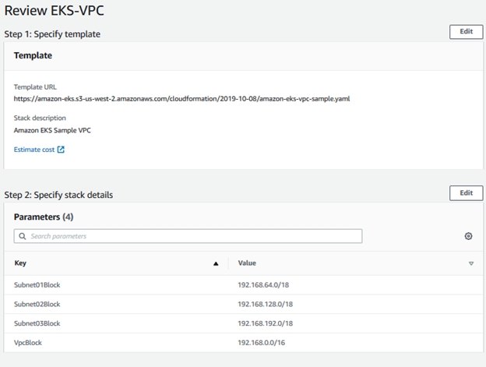Click Edit button for Step 1 template

pyautogui.click(x=466, y=32)
